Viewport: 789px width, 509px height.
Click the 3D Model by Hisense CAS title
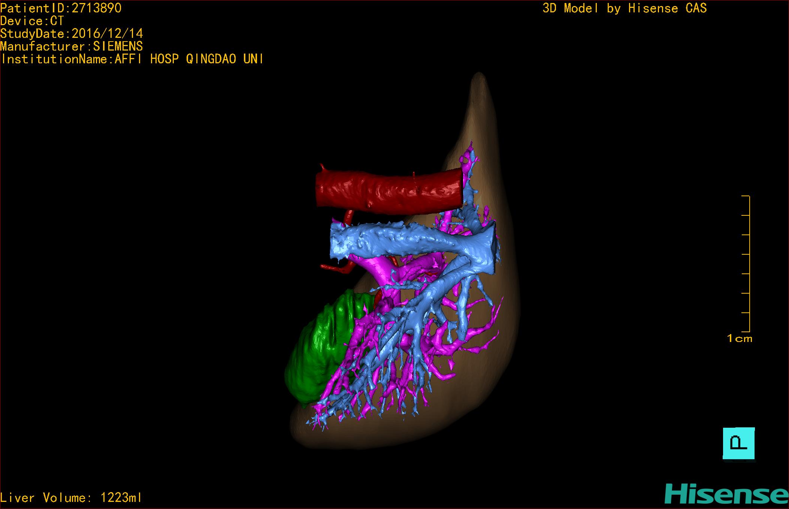625,8
